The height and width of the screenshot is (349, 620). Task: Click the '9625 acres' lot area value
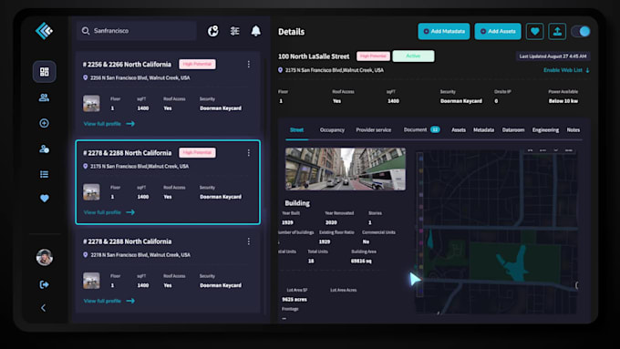tap(294, 300)
